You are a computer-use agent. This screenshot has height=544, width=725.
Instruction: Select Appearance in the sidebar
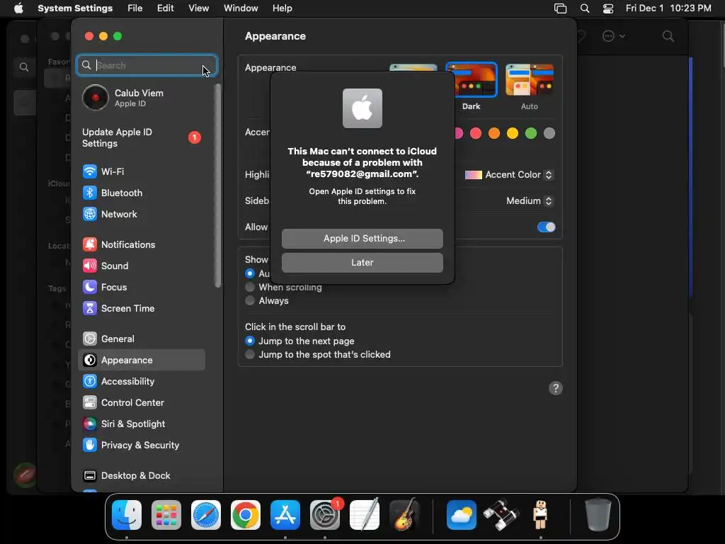(x=142, y=361)
